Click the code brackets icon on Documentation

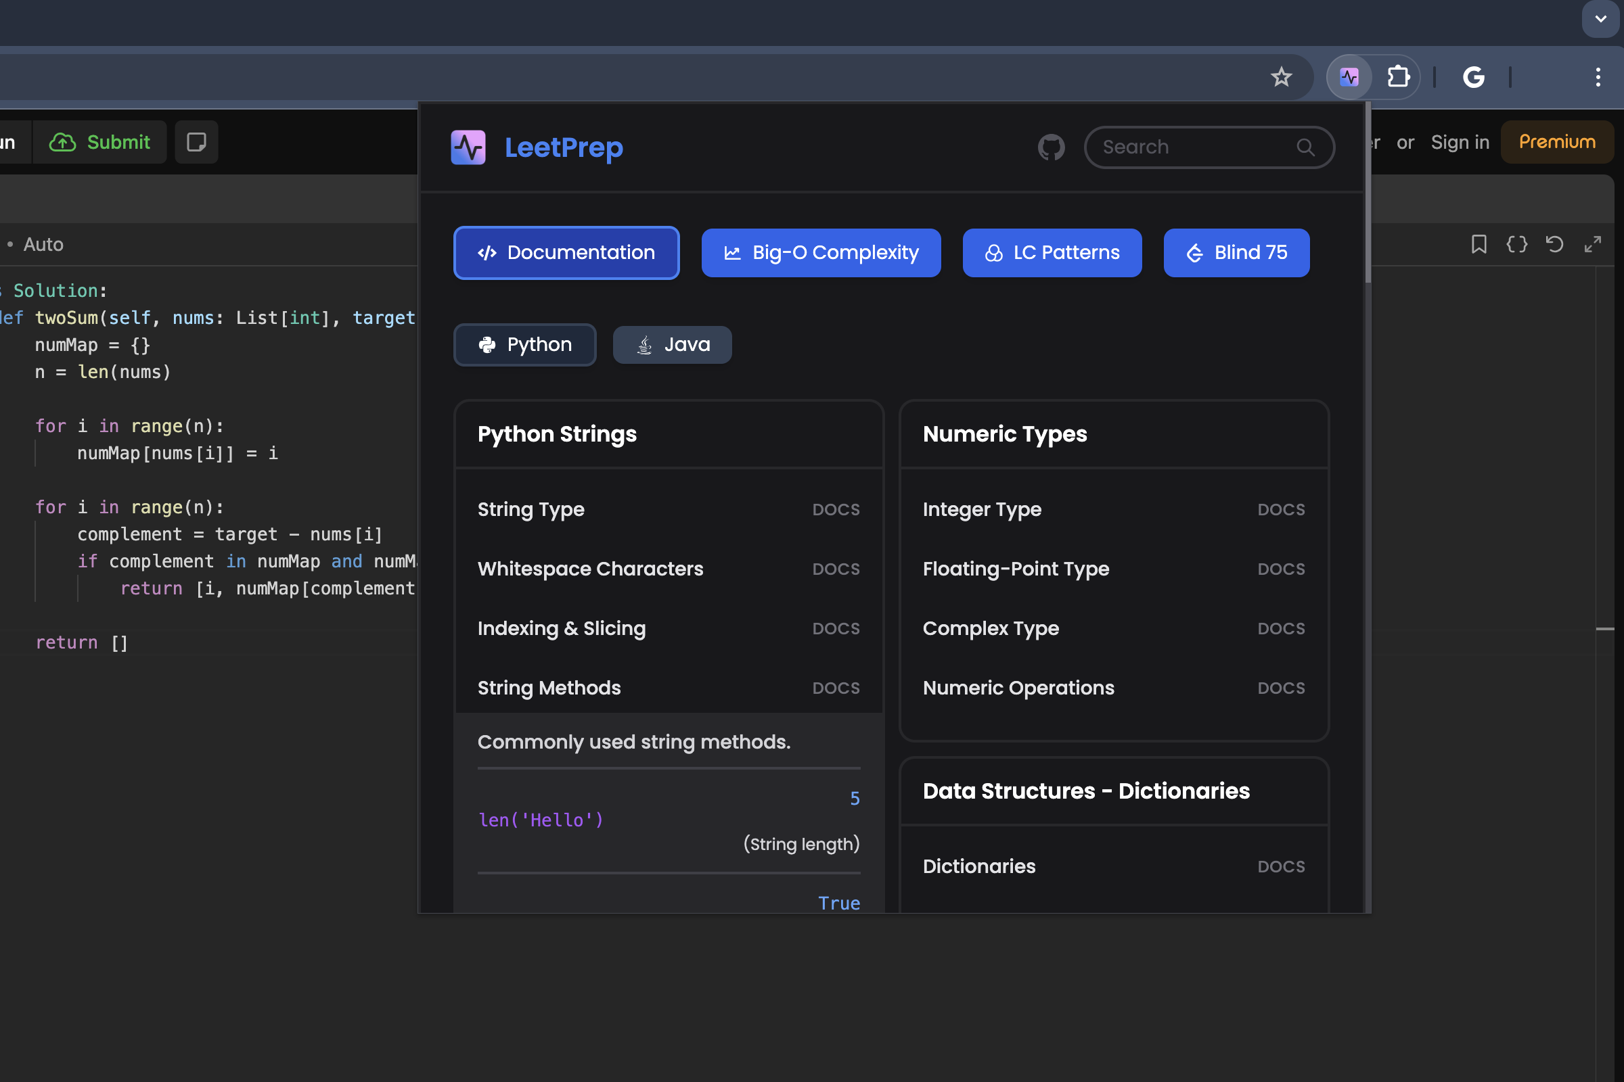(x=487, y=253)
